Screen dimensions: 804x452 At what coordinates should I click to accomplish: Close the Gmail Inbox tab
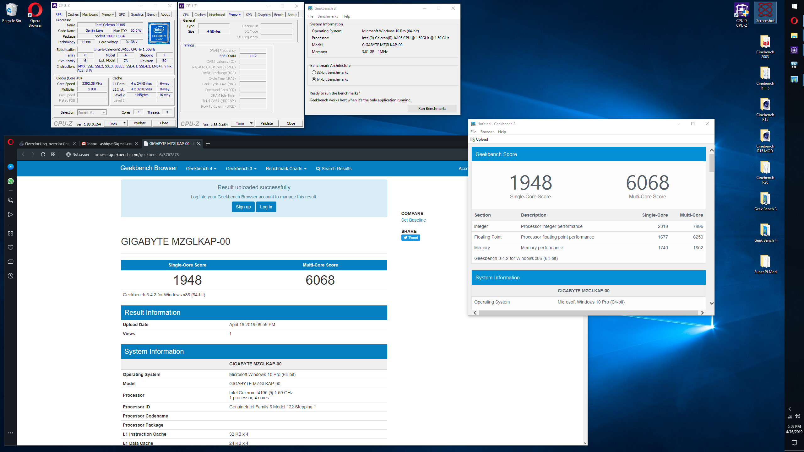[136, 144]
